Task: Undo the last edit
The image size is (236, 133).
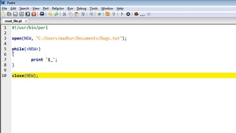Action: [x=50, y=14]
